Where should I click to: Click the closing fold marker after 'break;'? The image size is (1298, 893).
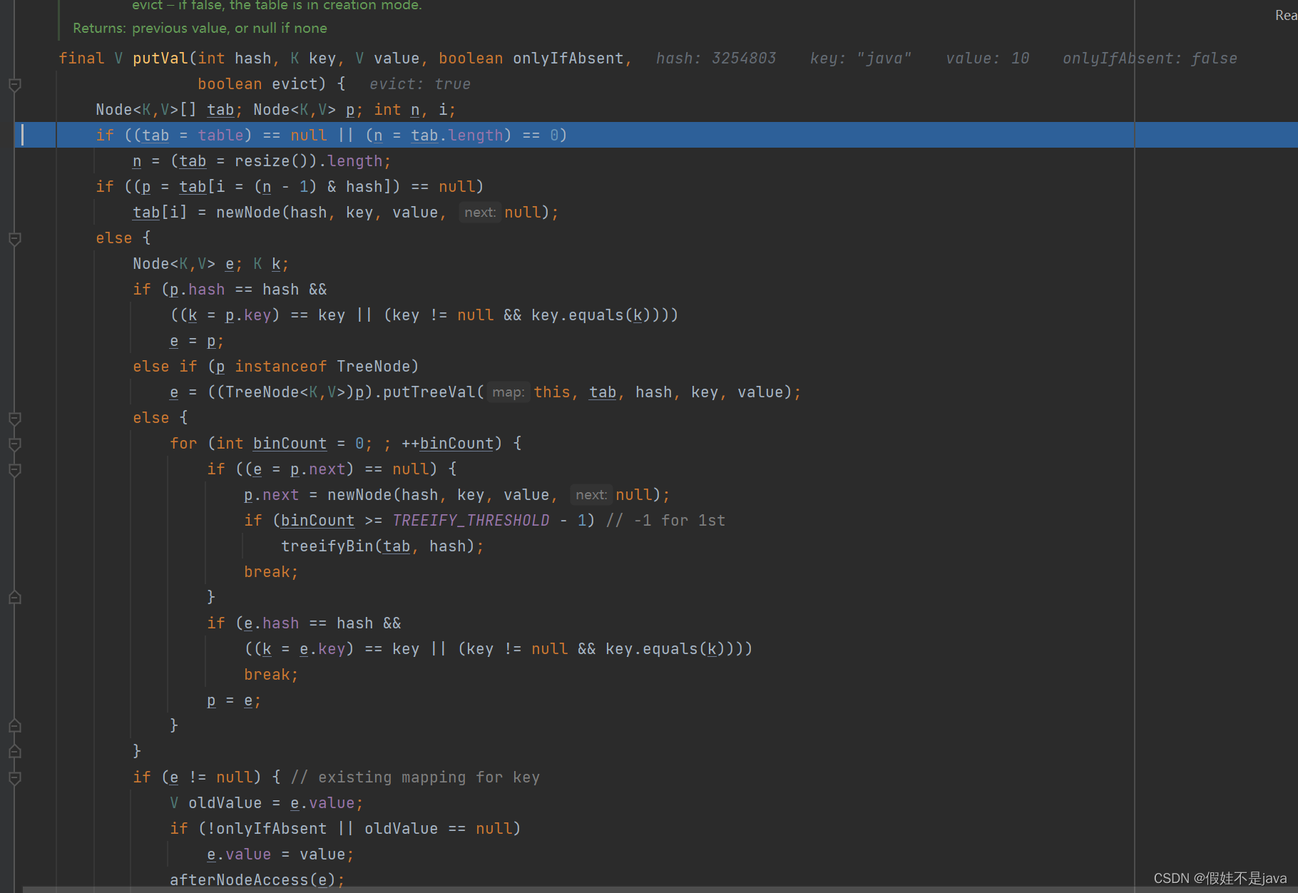pos(14,598)
